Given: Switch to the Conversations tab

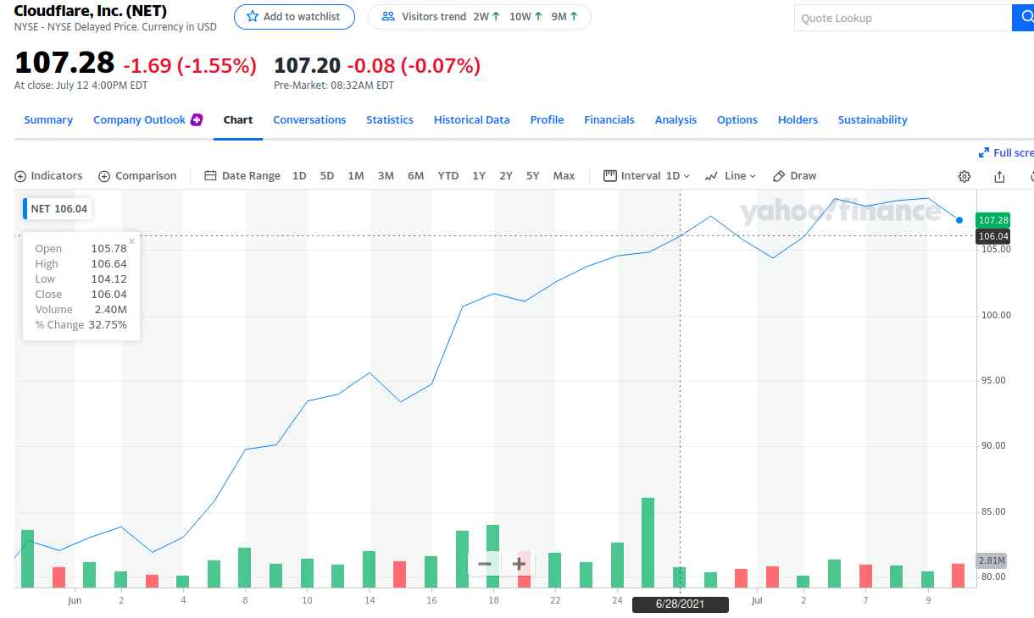Looking at the screenshot, I should point(309,120).
